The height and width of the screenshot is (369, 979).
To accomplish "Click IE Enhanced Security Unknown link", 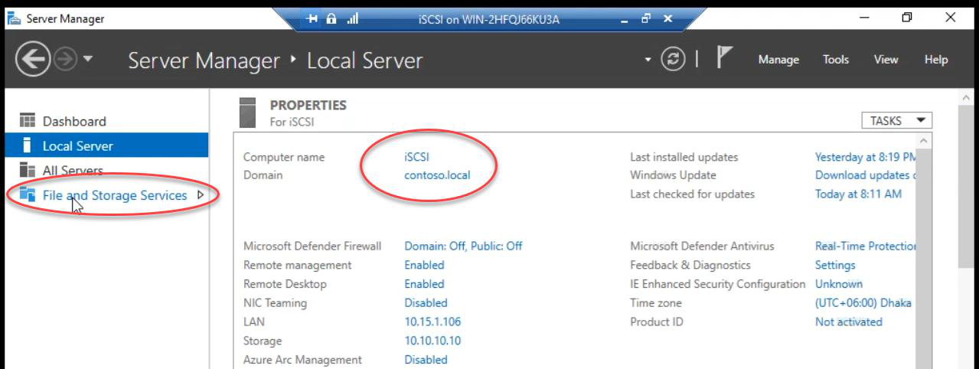I will [x=839, y=284].
